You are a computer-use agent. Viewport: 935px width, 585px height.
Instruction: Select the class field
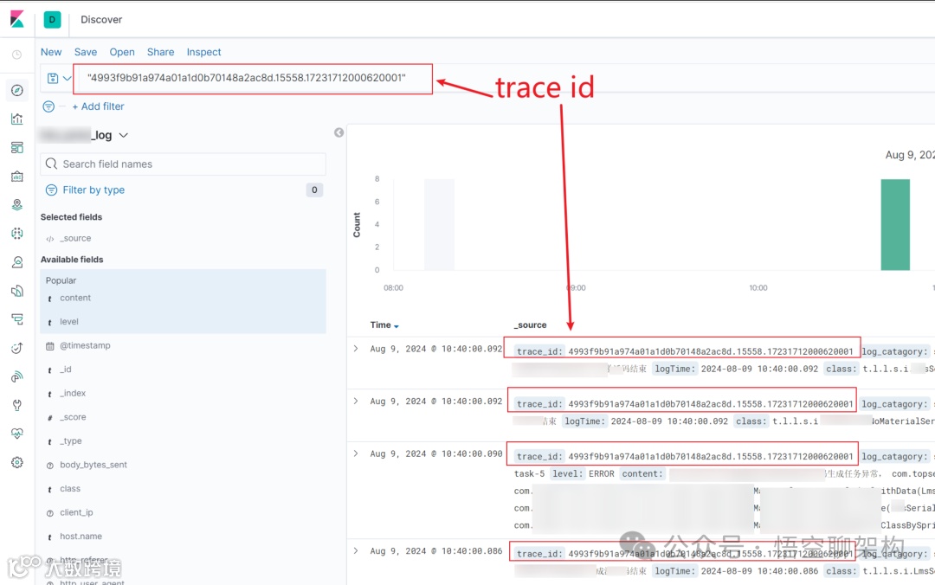(70, 488)
